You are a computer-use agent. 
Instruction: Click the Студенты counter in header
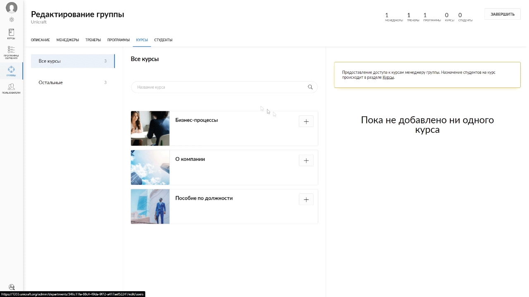click(465, 17)
